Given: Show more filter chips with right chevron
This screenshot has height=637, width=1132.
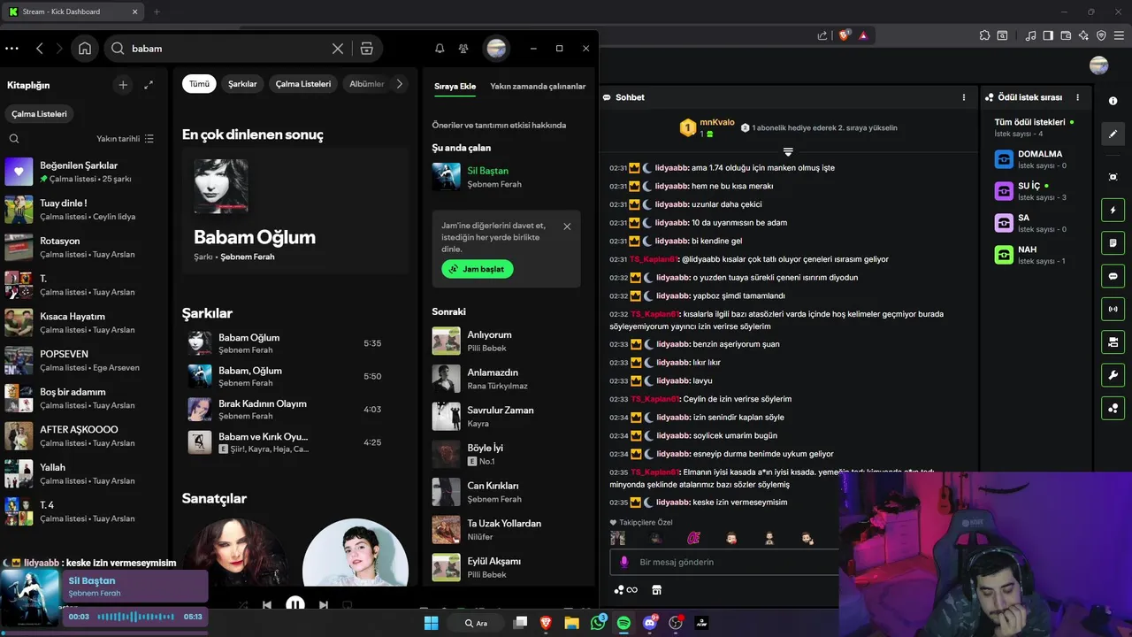Looking at the screenshot, I should pyautogui.click(x=399, y=84).
